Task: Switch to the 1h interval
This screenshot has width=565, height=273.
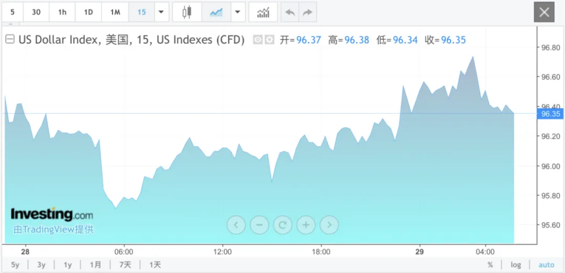Action: coord(62,12)
